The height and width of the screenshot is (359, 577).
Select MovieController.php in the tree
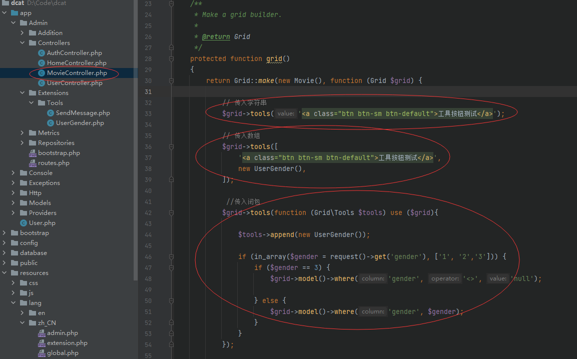(77, 73)
